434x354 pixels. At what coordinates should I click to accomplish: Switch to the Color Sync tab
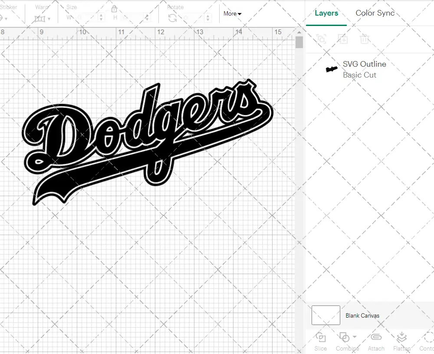click(x=375, y=13)
